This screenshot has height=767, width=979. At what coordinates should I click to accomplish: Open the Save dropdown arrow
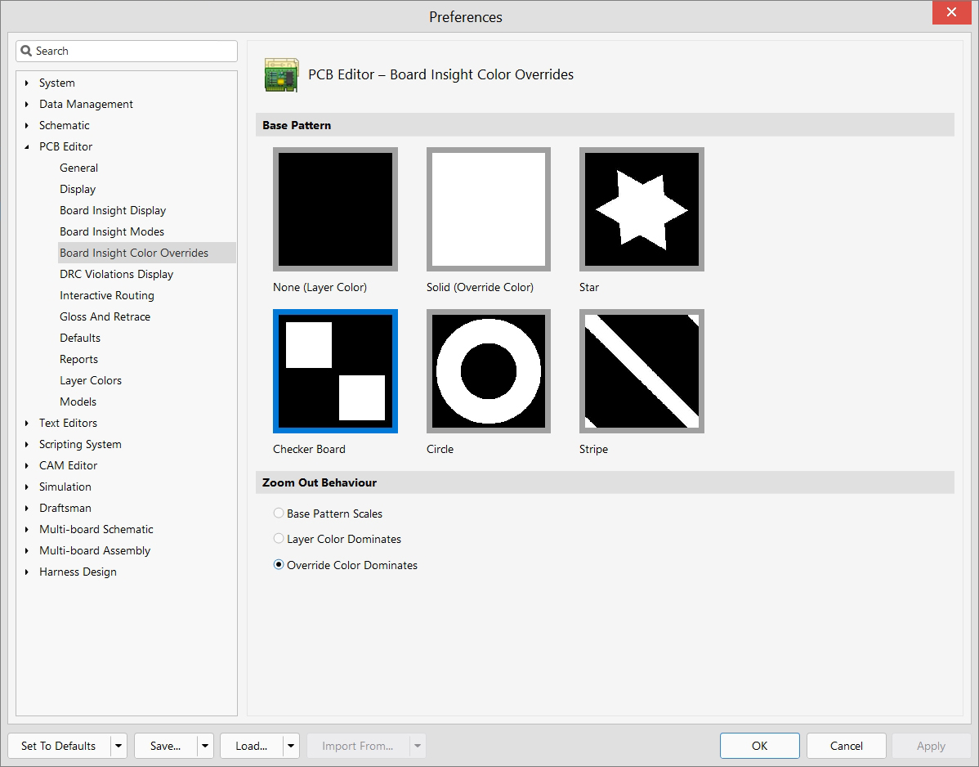[x=205, y=746]
